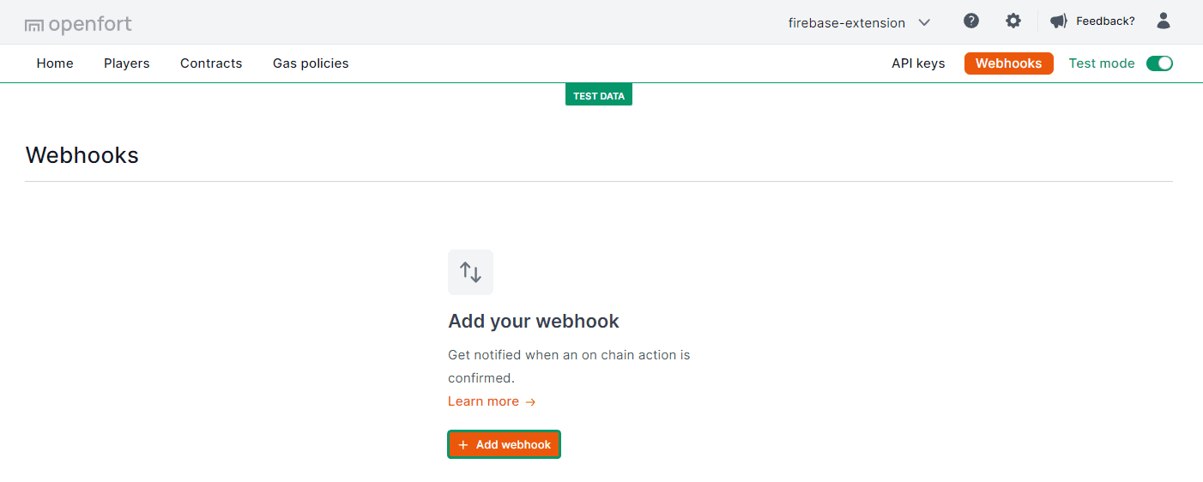Select the Gas policies tab

point(311,63)
